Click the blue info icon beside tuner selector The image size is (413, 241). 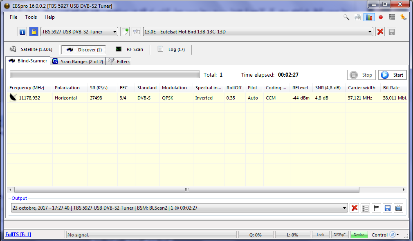coord(22,32)
